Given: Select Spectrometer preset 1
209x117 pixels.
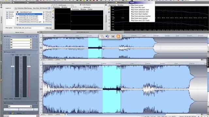Looking at the screenshot, I should click(109, 17).
